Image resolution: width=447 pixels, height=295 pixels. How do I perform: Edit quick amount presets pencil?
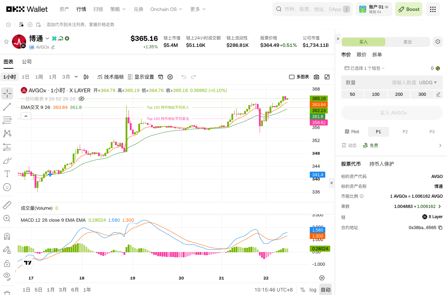(438, 94)
